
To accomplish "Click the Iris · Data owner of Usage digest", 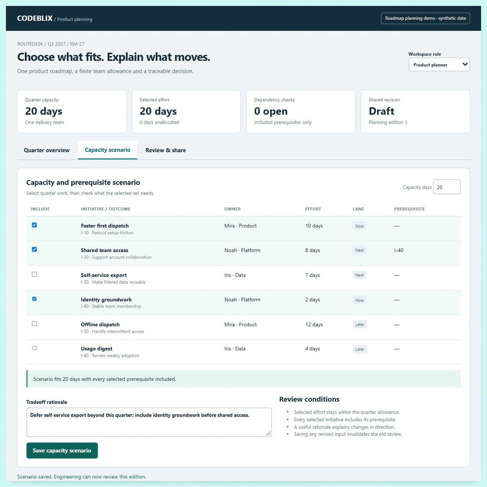I will click(235, 349).
